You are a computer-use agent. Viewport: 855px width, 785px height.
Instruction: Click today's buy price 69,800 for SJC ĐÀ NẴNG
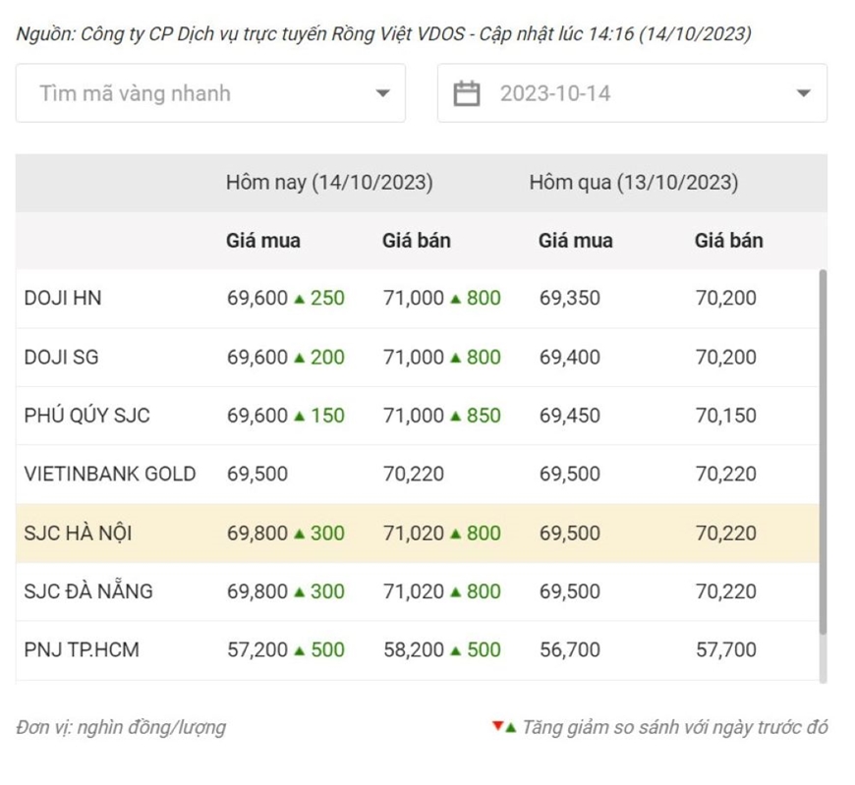click(x=257, y=590)
